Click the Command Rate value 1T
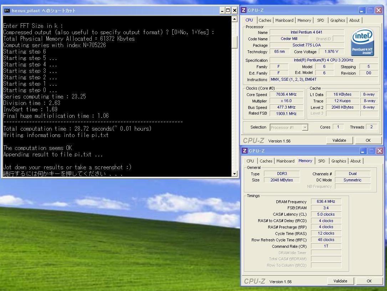 [x=326, y=246]
